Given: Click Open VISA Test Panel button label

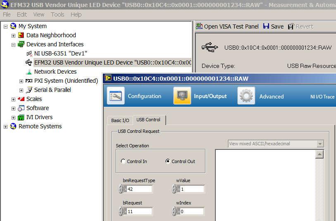Looking at the screenshot, I should [231, 26].
